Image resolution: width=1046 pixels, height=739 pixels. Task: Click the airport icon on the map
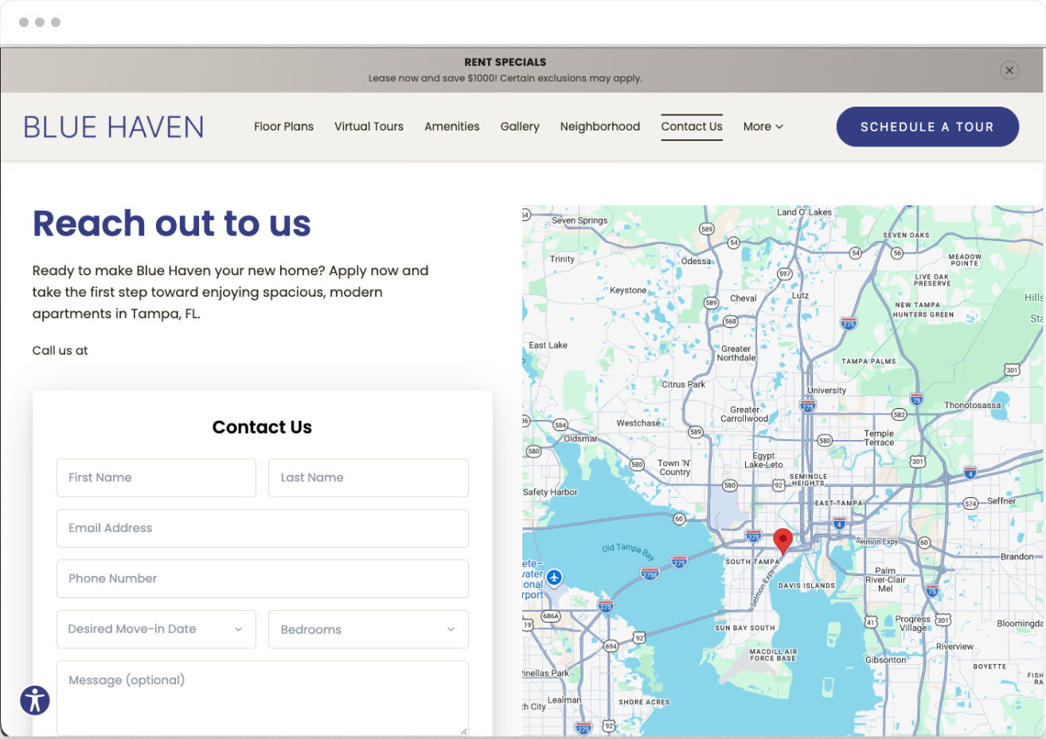tap(555, 577)
